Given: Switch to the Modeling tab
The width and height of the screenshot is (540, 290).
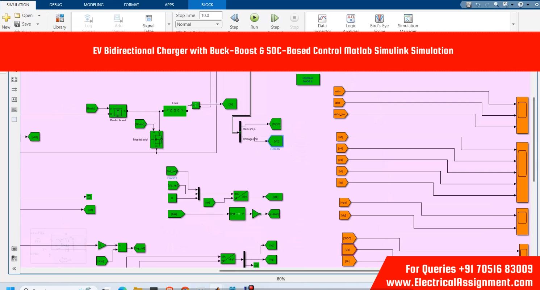Looking at the screenshot, I should coord(93,5).
